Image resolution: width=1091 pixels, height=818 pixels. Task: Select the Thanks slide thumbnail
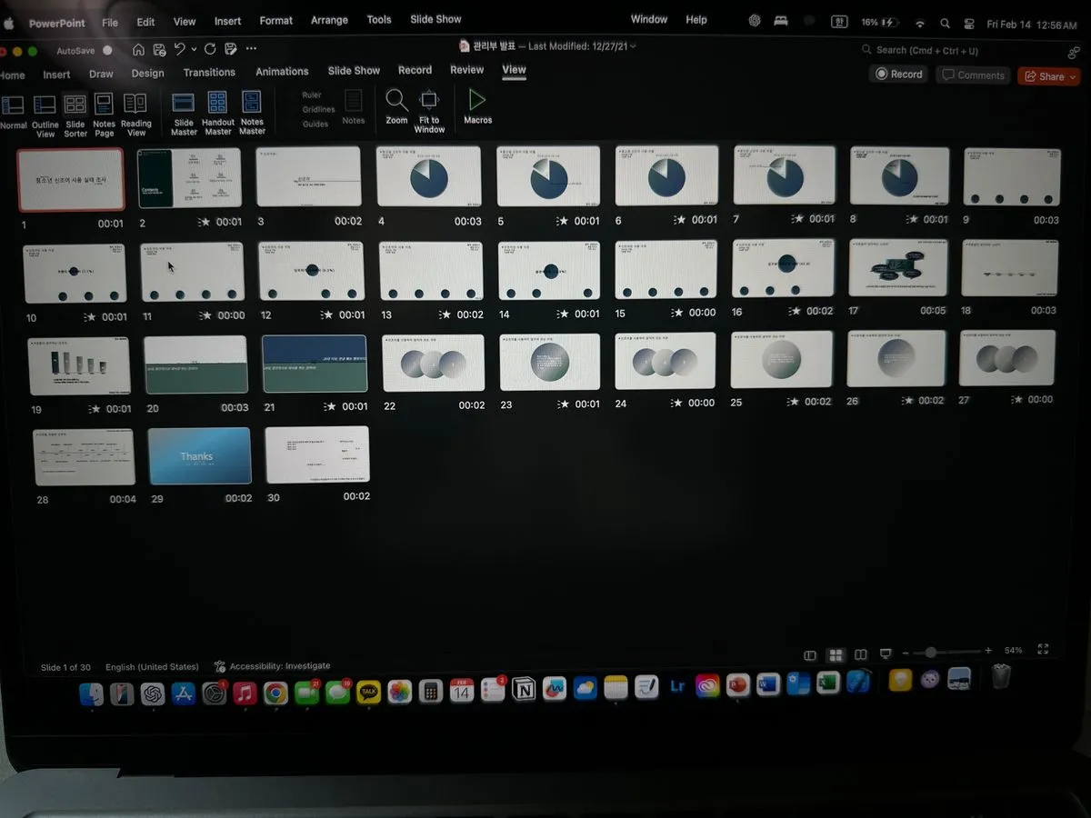click(x=199, y=456)
